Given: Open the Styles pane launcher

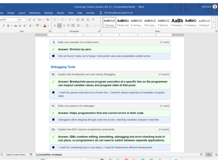Looking at the screenshot, I should pyautogui.click(x=216, y=31).
